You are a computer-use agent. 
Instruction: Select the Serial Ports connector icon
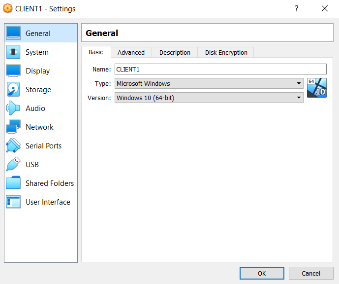click(13, 145)
